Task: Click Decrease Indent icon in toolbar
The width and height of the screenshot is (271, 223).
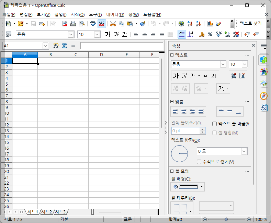Action: click(247, 34)
